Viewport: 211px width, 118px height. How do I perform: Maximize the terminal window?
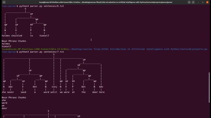pos(203,2)
